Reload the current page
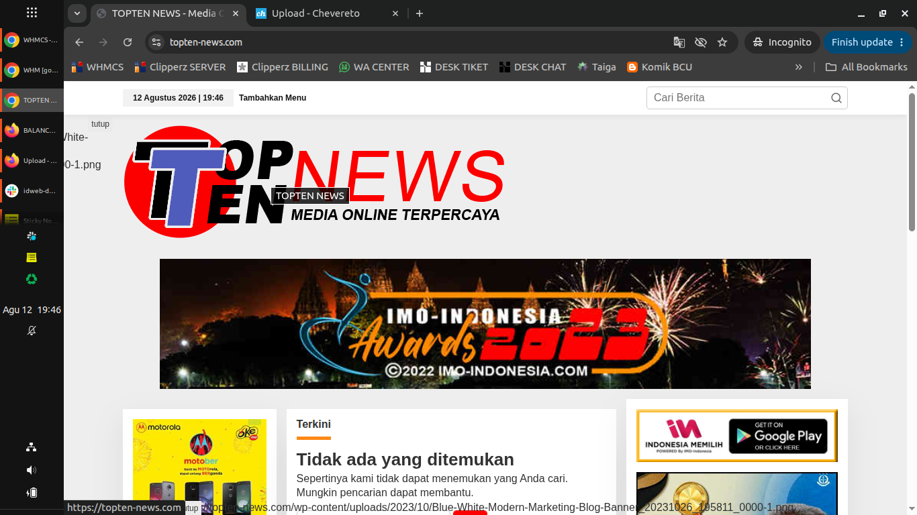 pyautogui.click(x=128, y=42)
